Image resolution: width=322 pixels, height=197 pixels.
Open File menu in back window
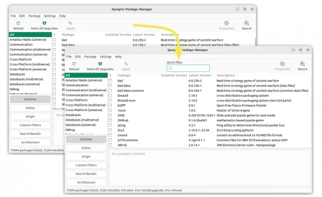click(13, 16)
